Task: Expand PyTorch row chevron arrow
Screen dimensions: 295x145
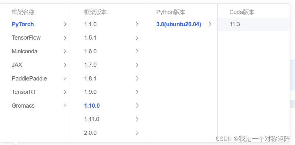Action: click(65, 24)
